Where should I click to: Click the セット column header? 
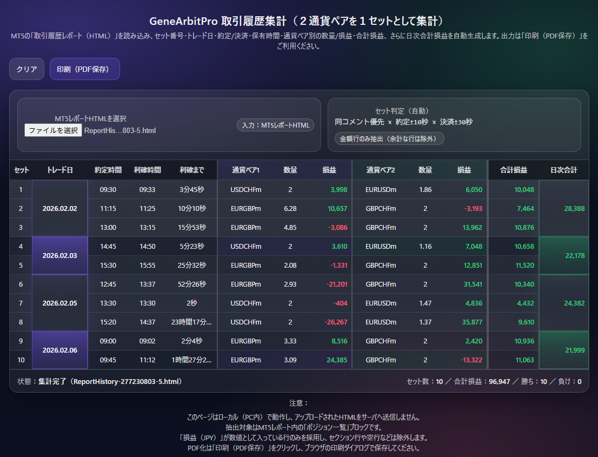22,170
